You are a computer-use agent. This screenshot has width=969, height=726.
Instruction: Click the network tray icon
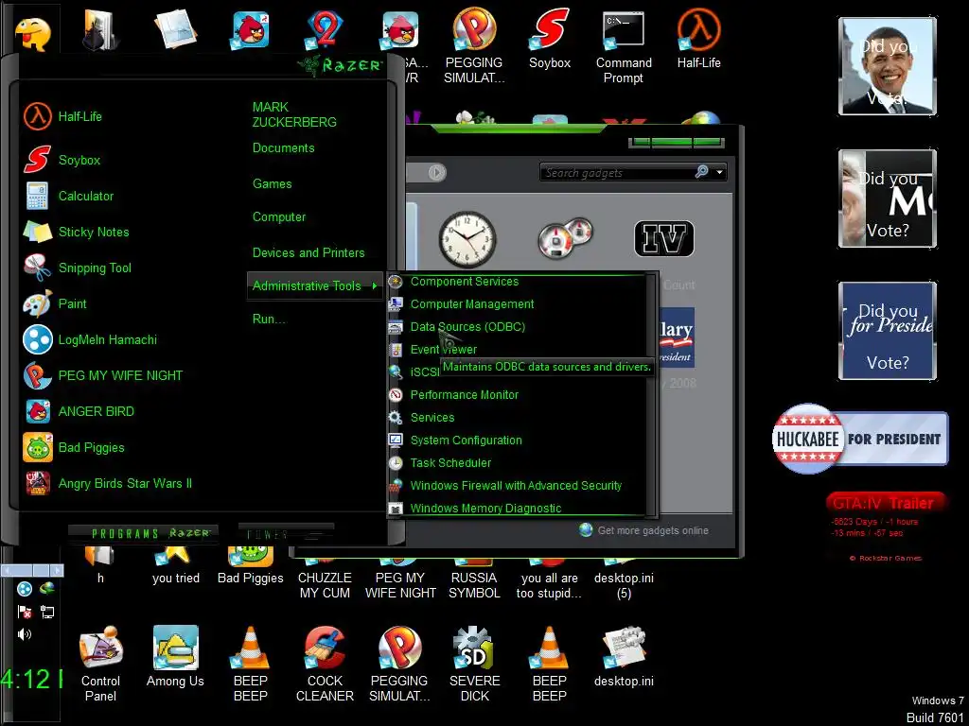point(47,612)
